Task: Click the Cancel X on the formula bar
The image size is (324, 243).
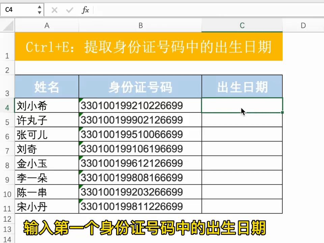Action: coord(54,10)
